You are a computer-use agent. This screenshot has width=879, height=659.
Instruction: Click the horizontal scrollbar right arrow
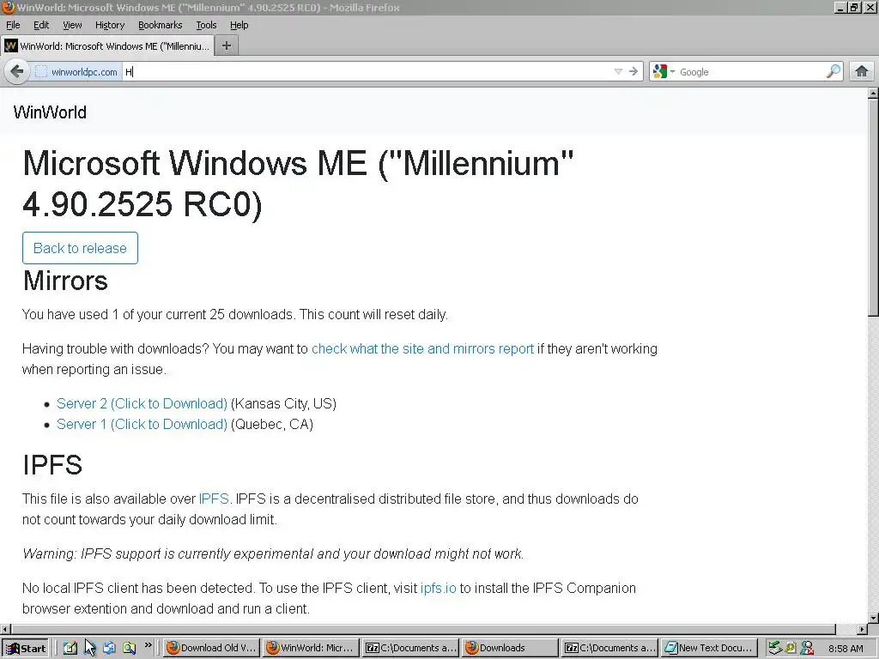pos(862,629)
